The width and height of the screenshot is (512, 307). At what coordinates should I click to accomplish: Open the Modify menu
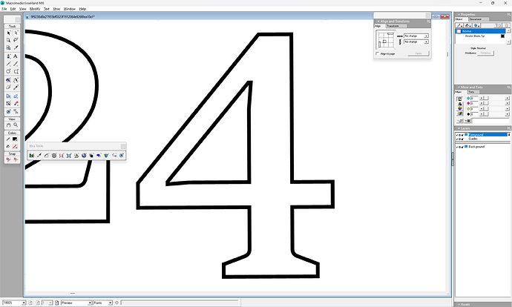click(x=35, y=9)
